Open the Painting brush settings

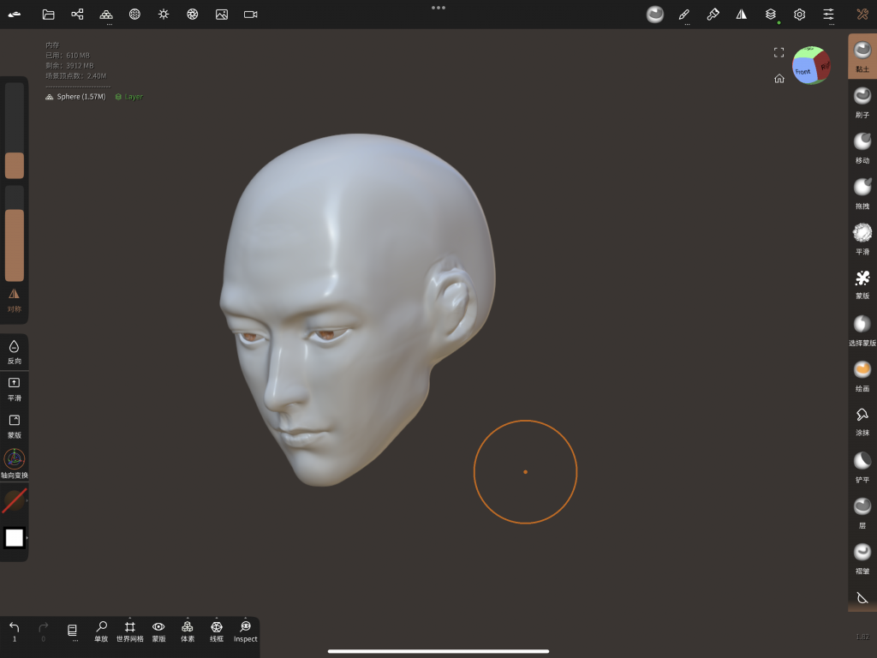pos(713,14)
